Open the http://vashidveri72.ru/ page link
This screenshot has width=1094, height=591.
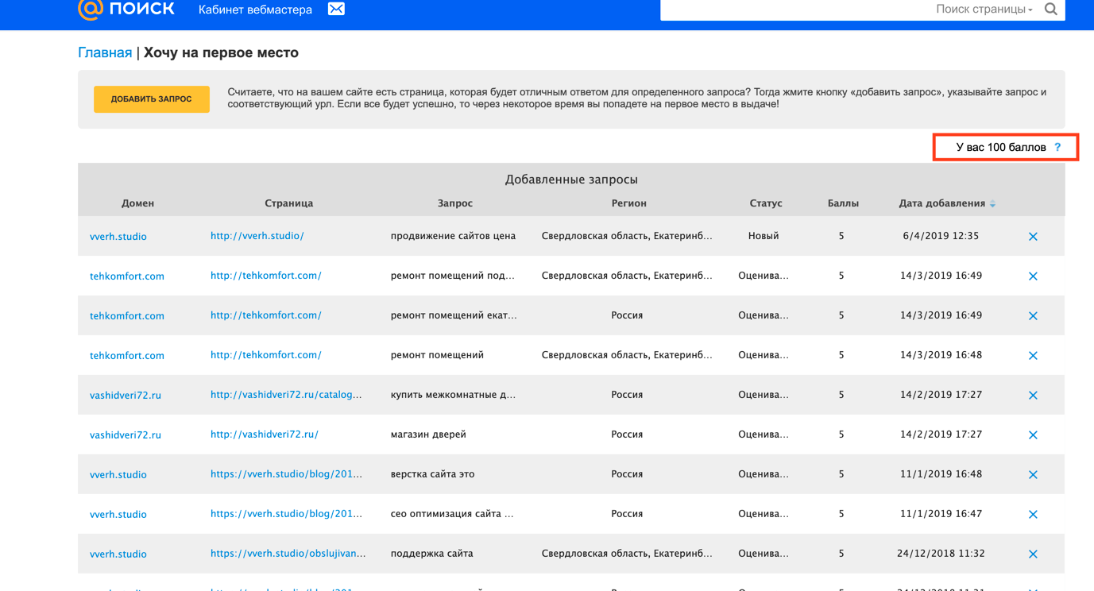coord(265,435)
